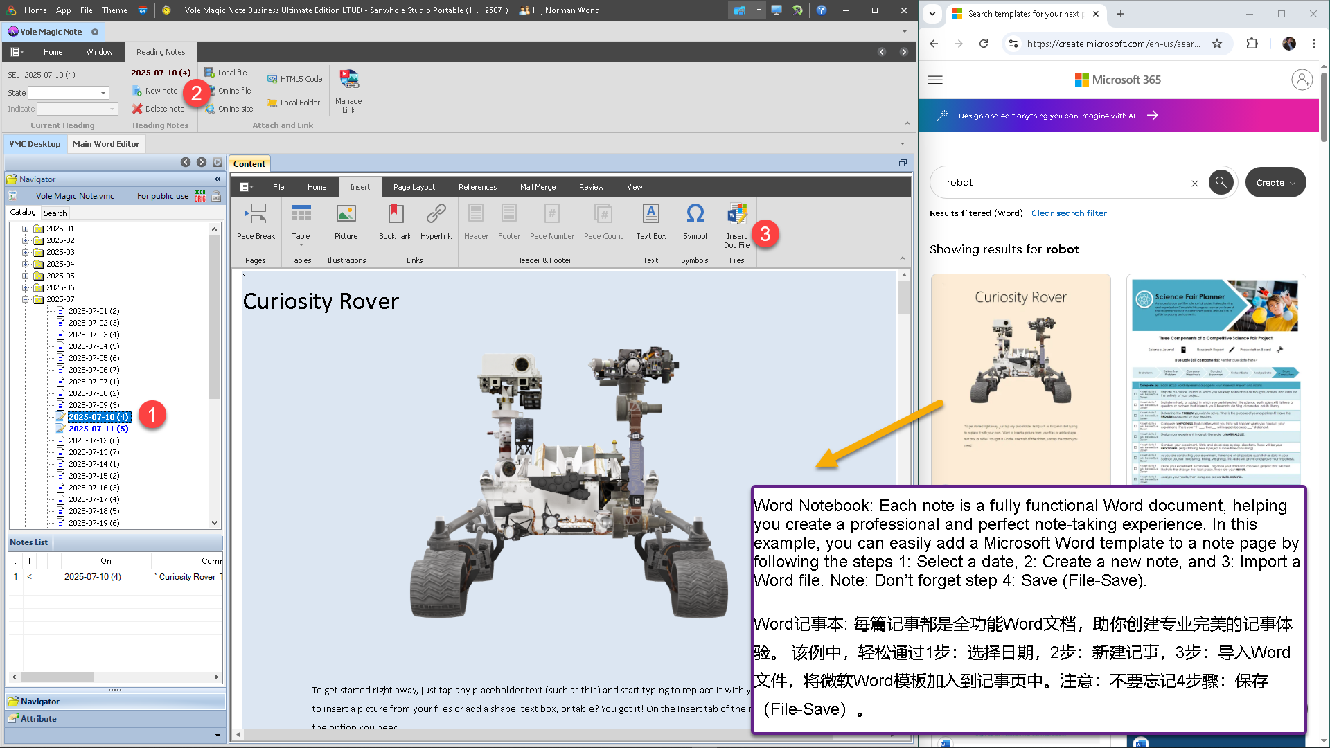
Task: Choose Local Folder attachment
Action: tap(294, 103)
